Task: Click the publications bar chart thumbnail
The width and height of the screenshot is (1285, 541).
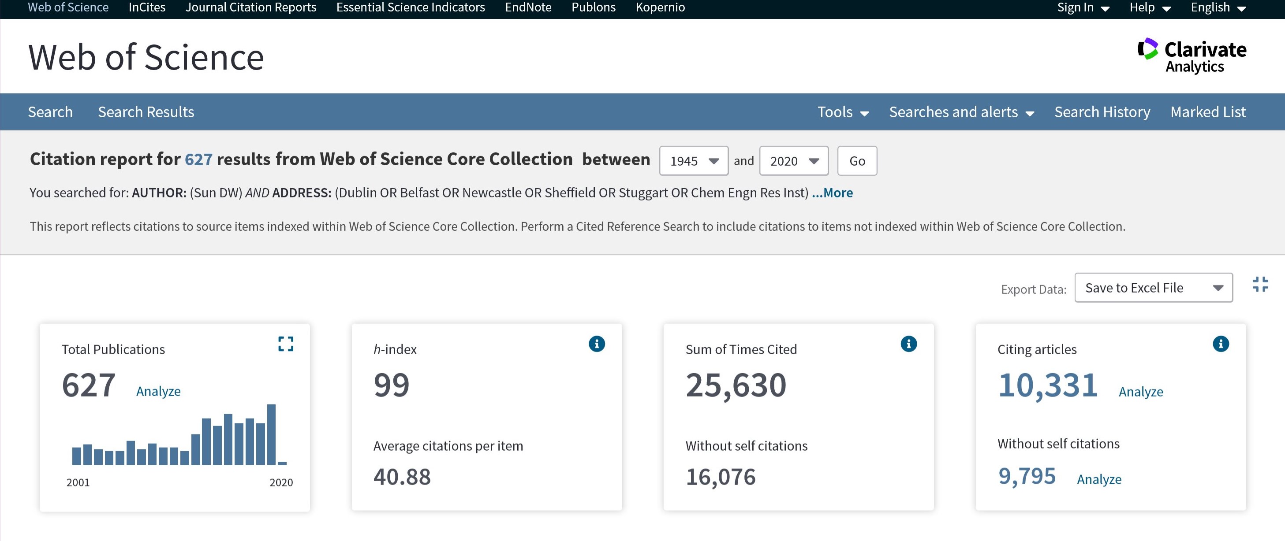Action: (179, 435)
